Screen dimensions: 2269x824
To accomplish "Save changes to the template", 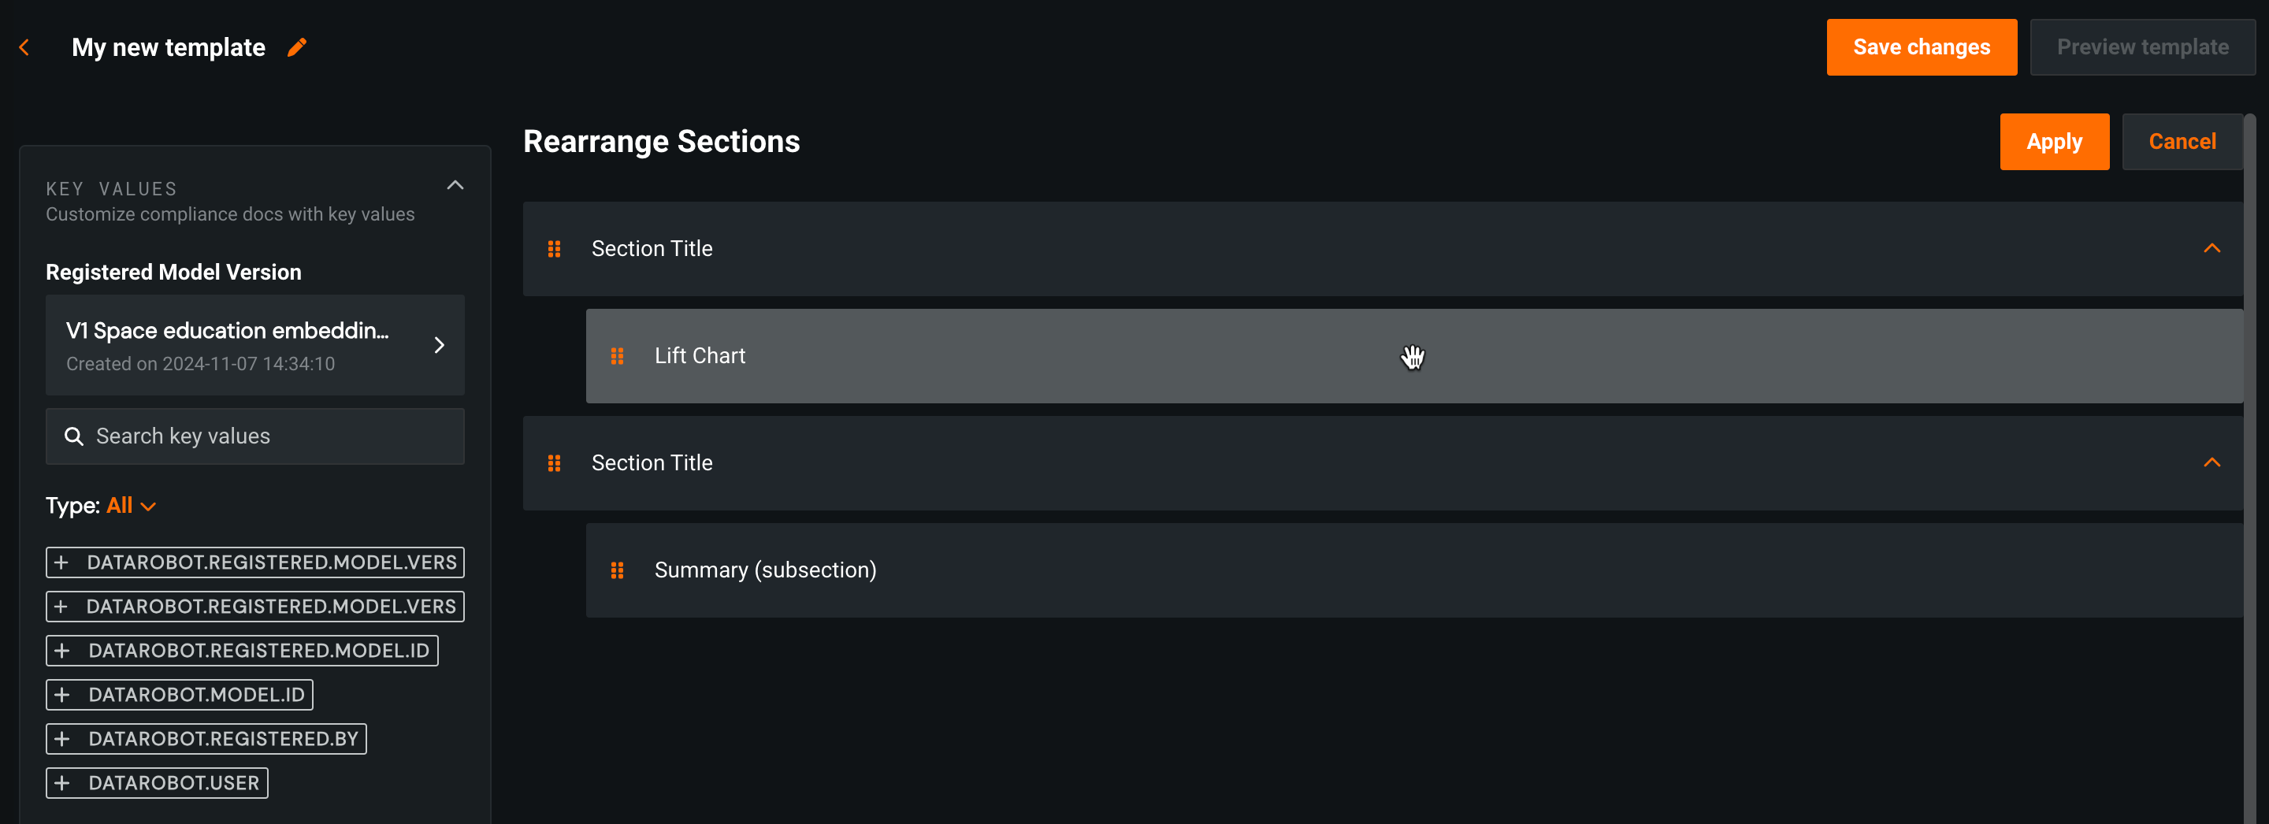I will tap(1921, 47).
